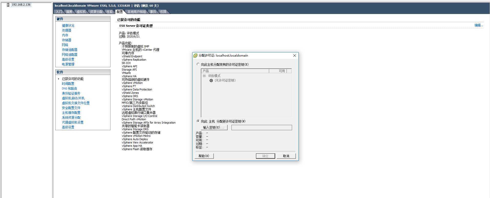Open the 代理虚拟机设置 link

click(73, 122)
